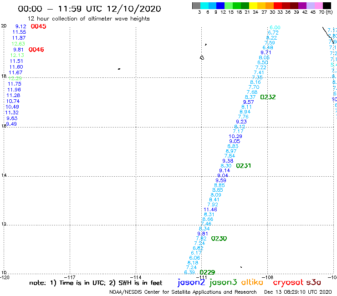The image size is (337, 296).
Task: Click the 10.29 wave height value
Action: (x=235, y=136)
